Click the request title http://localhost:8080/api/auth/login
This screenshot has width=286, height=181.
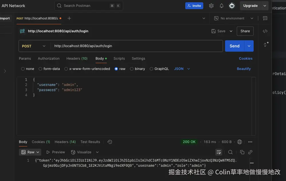click(58, 31)
